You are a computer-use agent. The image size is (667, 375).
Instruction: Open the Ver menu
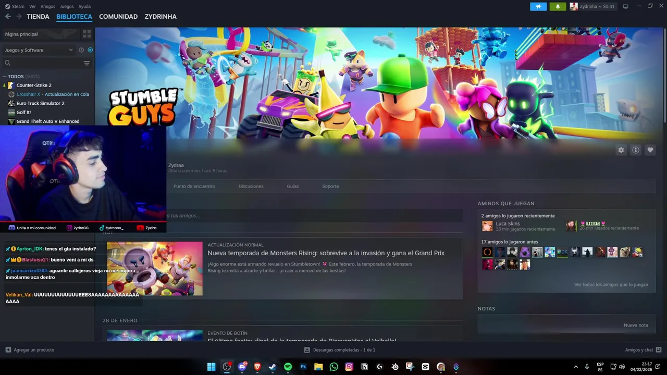(32, 6)
